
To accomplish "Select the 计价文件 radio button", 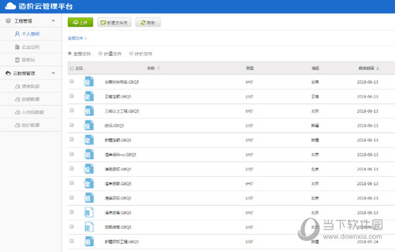I will (x=131, y=53).
